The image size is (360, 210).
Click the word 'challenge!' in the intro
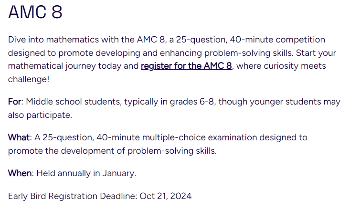[29, 79]
